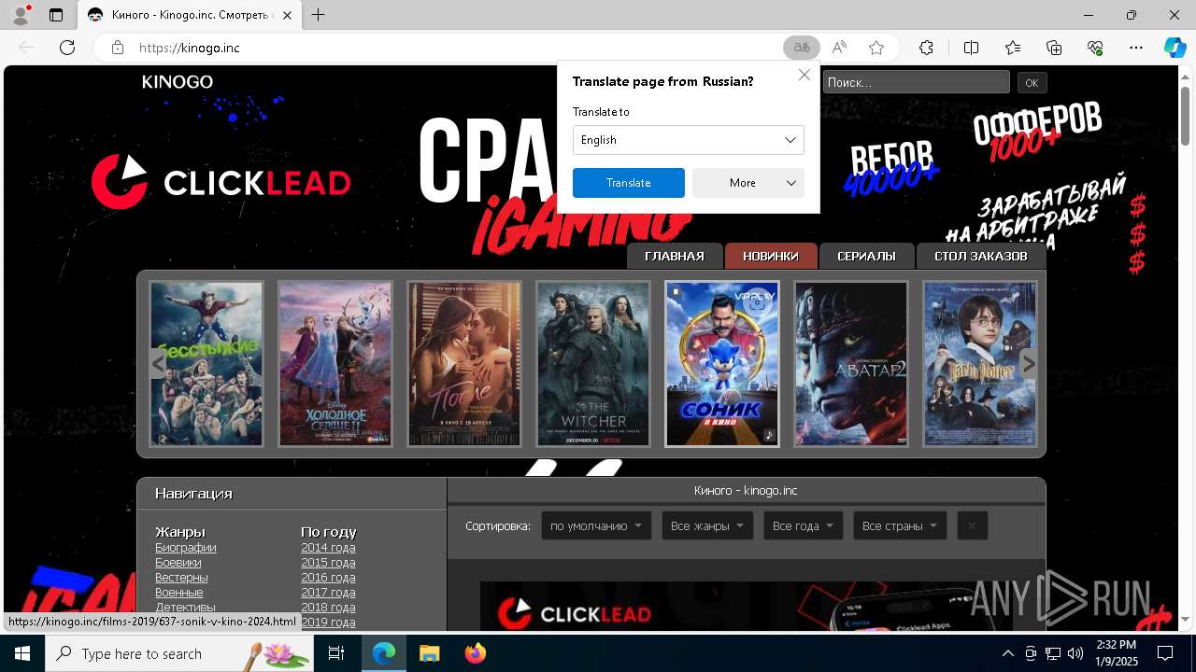Slide the movie carousel left arrow

157,364
